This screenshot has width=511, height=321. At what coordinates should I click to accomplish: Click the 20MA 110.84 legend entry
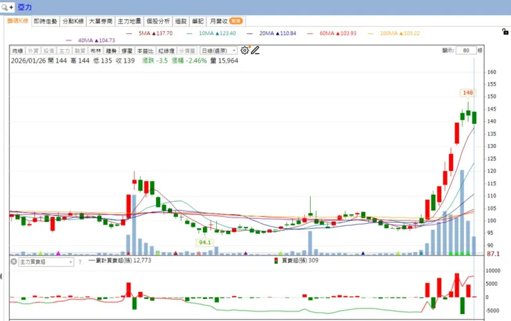pos(271,33)
